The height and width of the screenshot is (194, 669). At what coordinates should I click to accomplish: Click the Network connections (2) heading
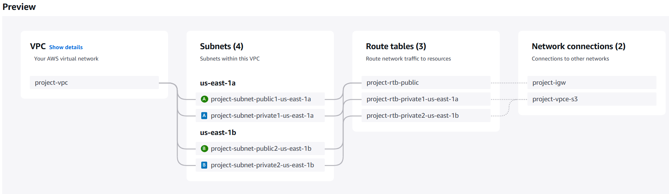[x=578, y=47]
